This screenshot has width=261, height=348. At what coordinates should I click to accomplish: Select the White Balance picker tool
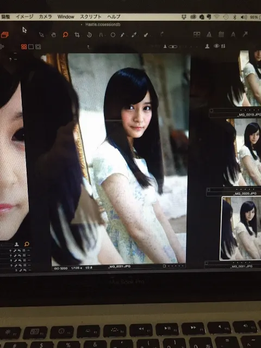134,35
